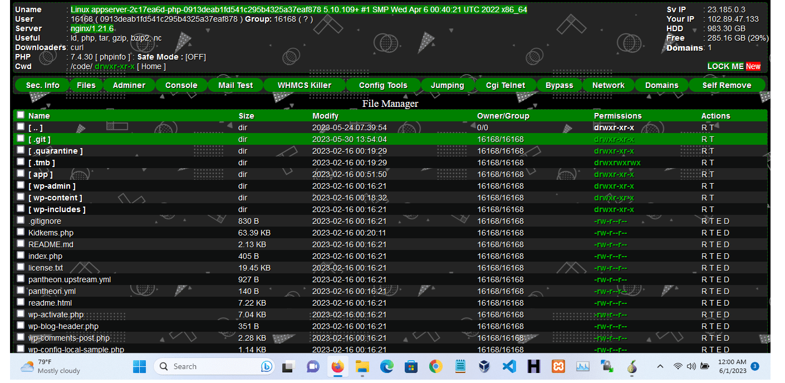Show hidden system tray icons

pos(660,366)
